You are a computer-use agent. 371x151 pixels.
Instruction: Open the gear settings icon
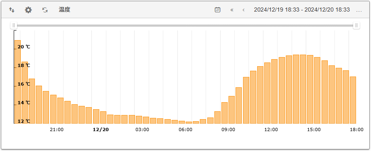28,10
